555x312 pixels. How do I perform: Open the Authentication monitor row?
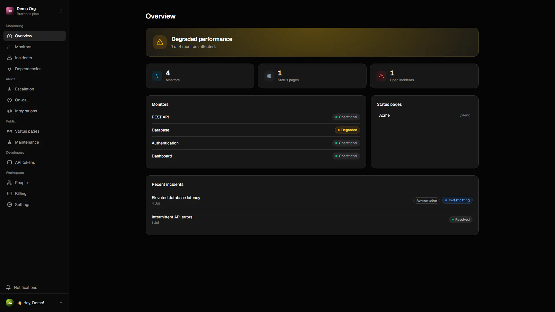pyautogui.click(x=256, y=143)
